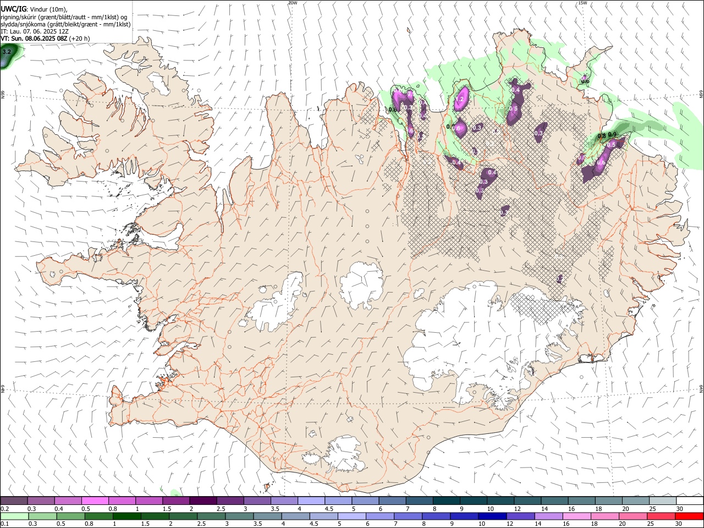Click the white 30 snow legend swatch
704x528 pixels.
coord(689,501)
